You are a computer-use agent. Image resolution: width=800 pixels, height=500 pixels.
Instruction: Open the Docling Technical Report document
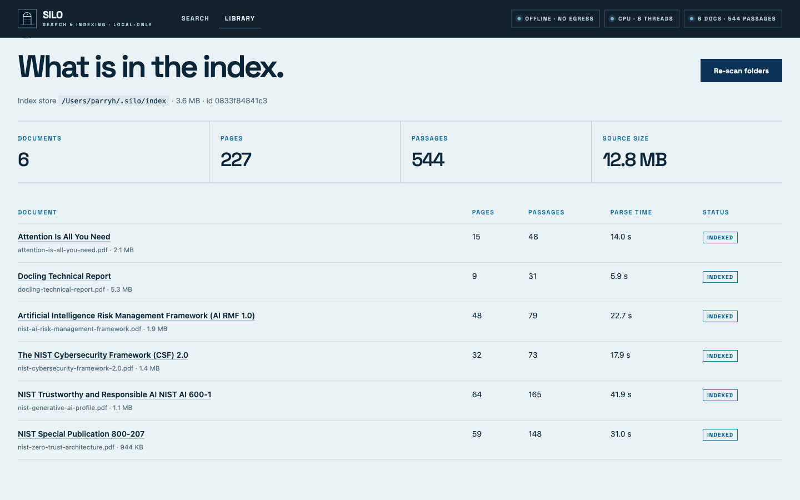pyautogui.click(x=64, y=276)
